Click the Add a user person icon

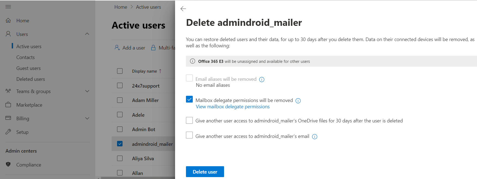tap(117, 48)
